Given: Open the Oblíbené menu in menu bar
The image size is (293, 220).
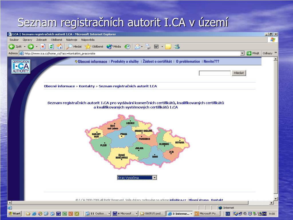Looking at the screenshot, I should (56, 40).
